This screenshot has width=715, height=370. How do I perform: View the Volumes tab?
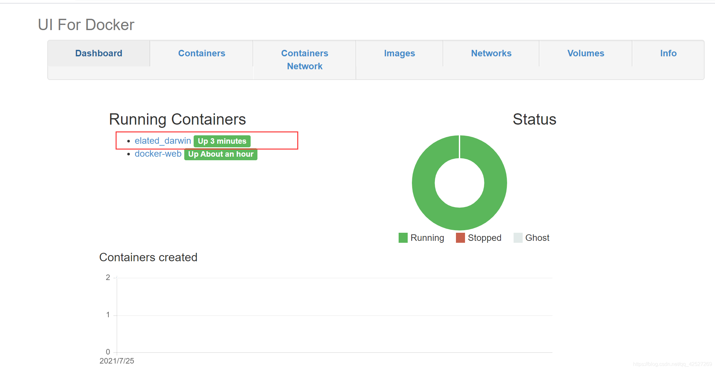click(585, 53)
